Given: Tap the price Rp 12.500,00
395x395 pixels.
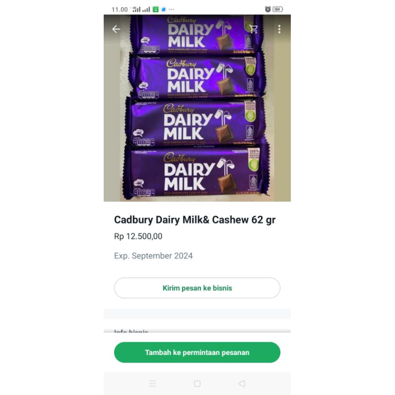Looking at the screenshot, I should click(x=138, y=237).
